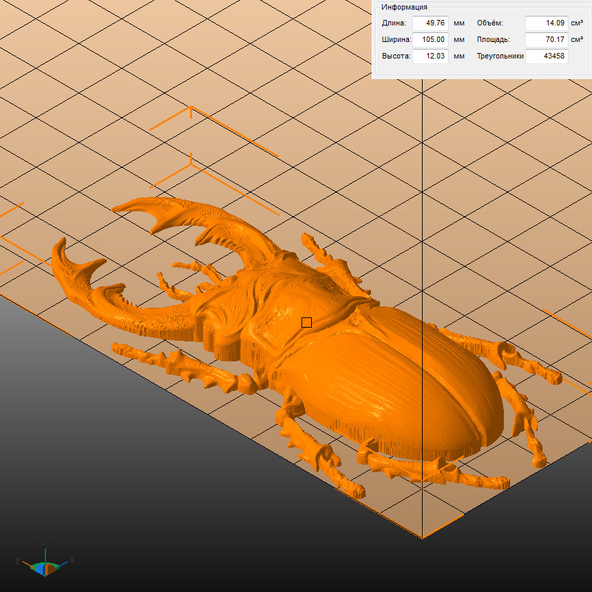The width and height of the screenshot is (592, 592).
Task: Click the green Z axis of the gizmo
Action: 45,552
